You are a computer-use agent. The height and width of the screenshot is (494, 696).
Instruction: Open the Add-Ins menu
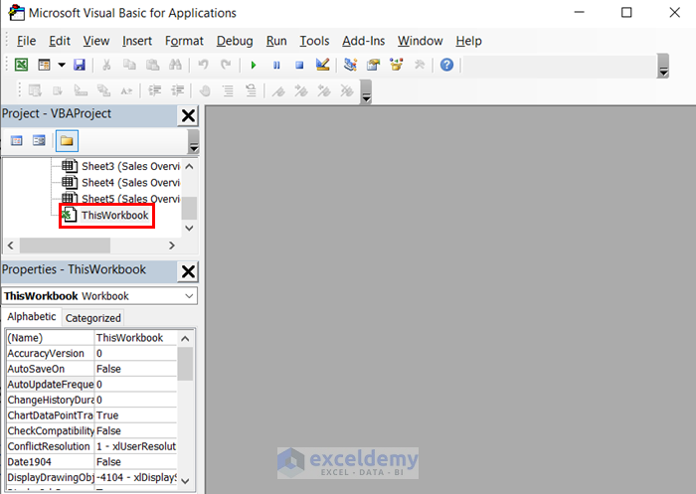[x=364, y=41]
